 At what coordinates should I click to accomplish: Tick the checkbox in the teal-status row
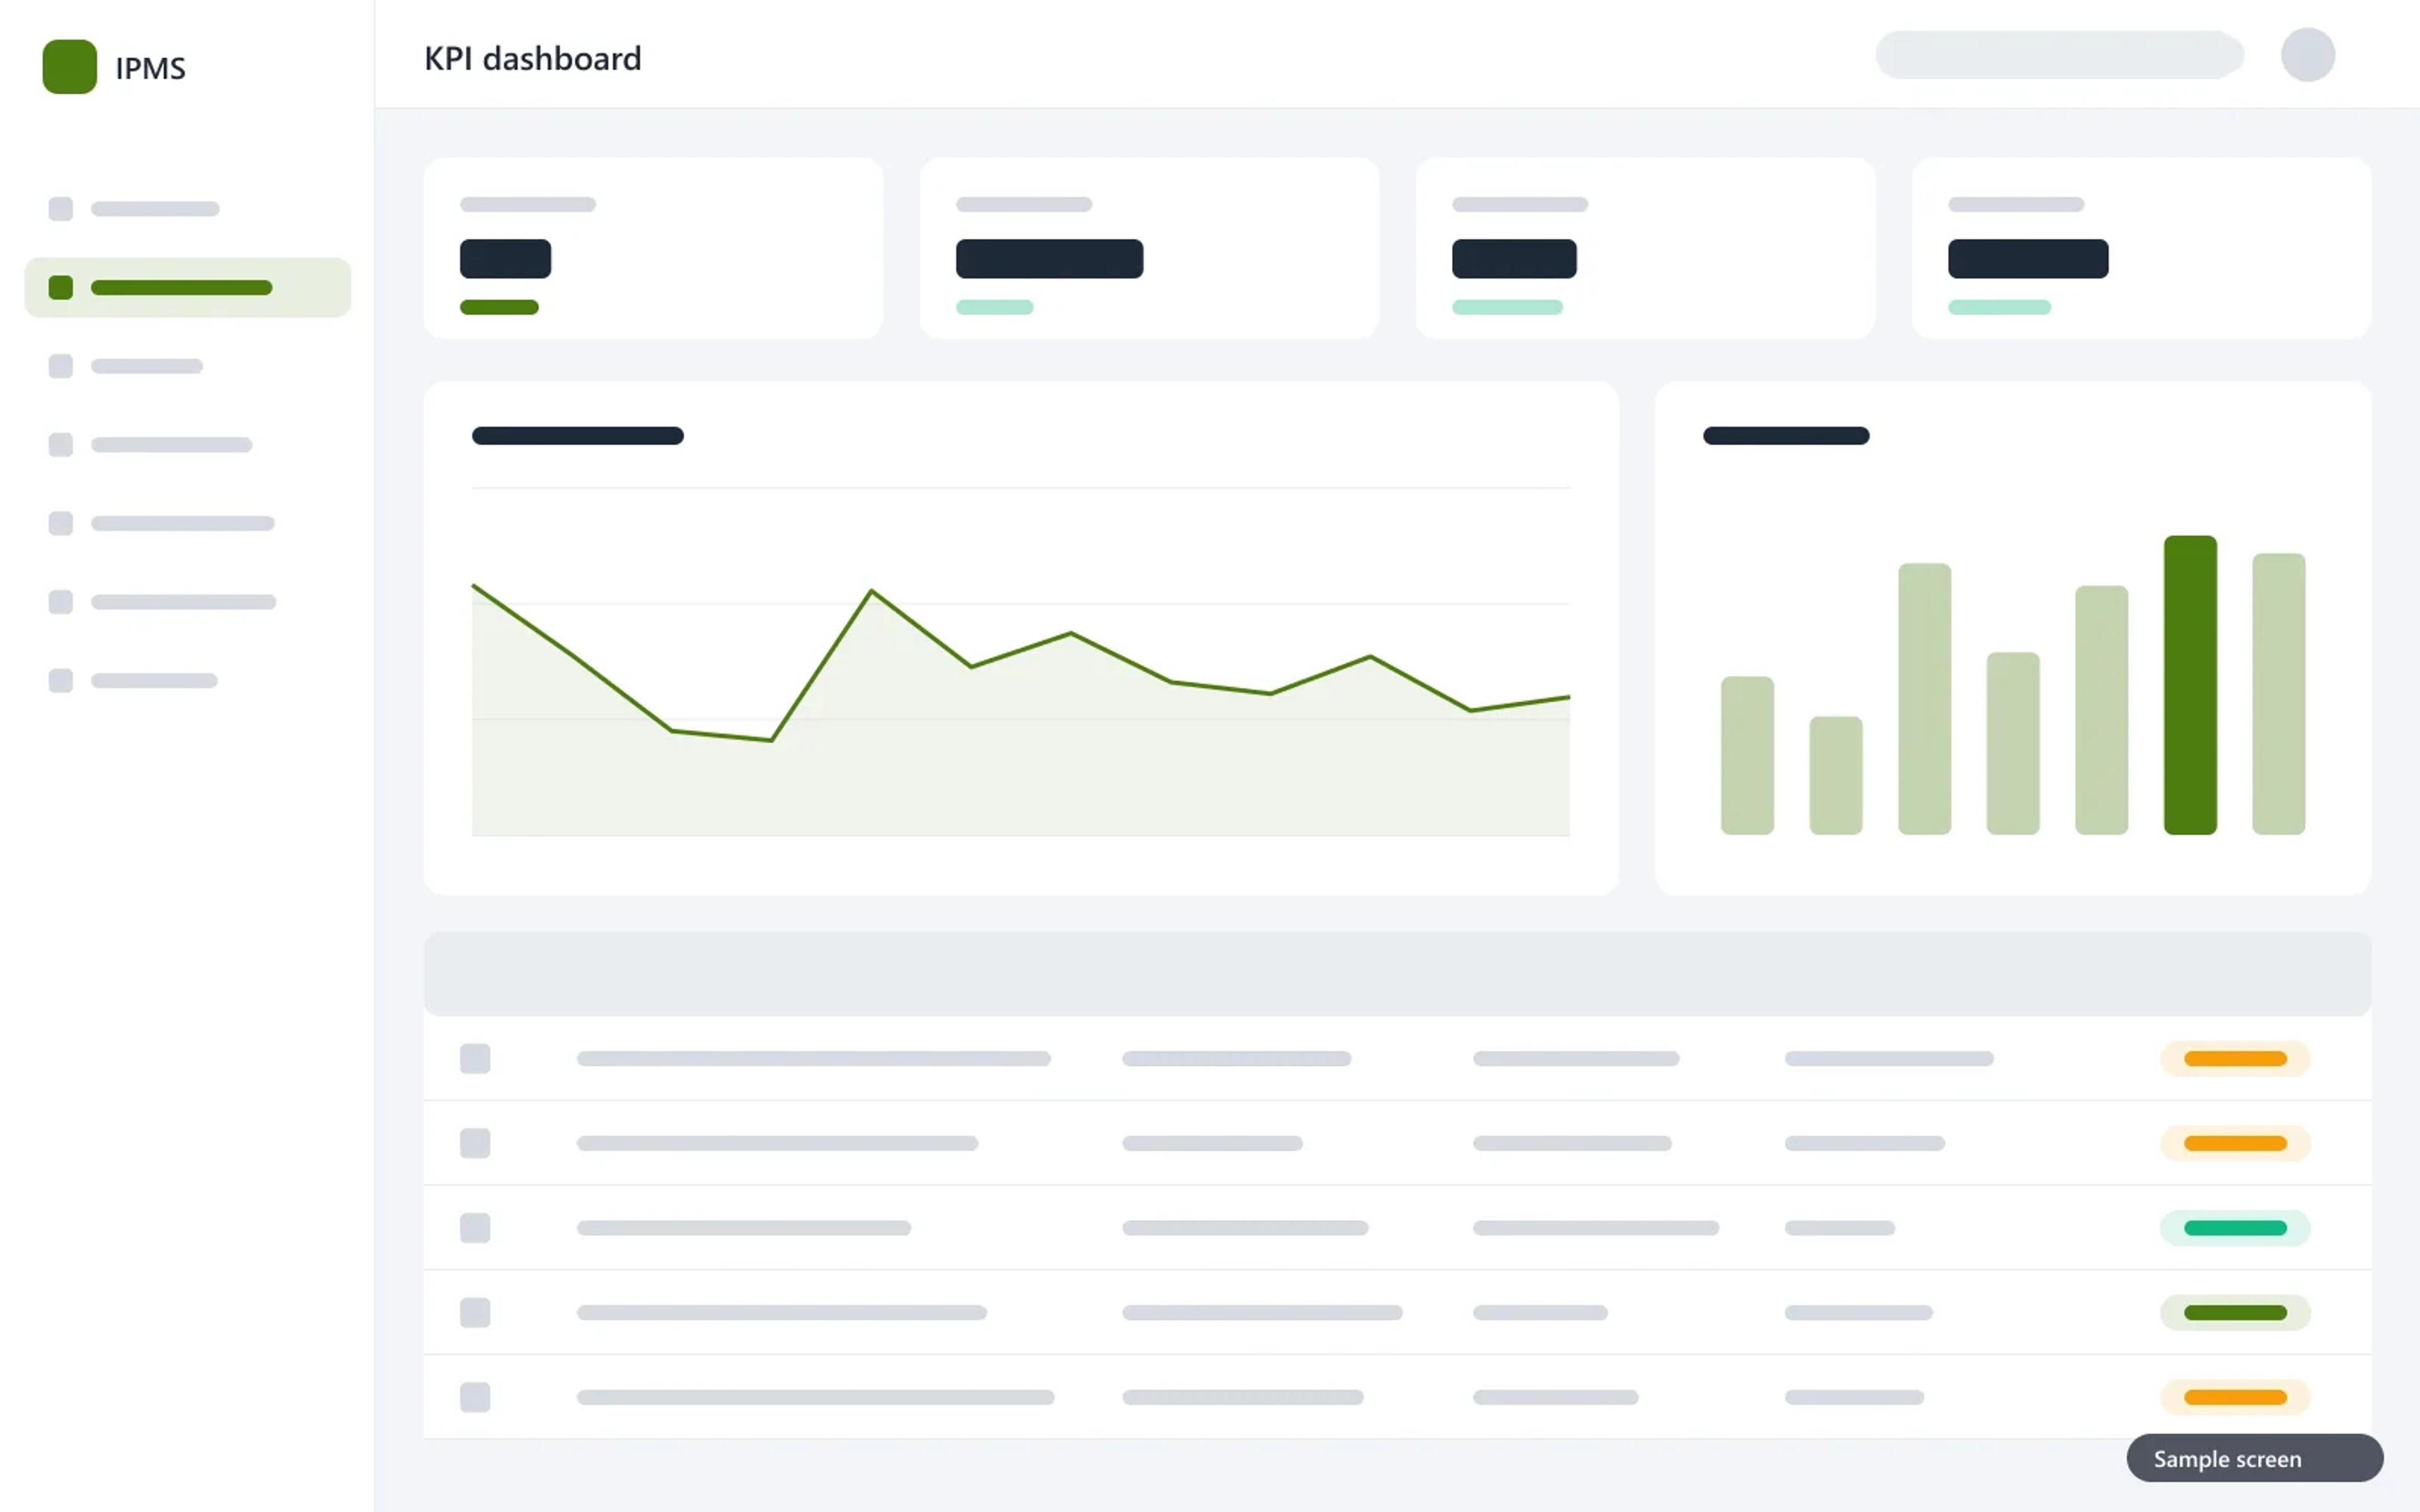[x=475, y=1228]
